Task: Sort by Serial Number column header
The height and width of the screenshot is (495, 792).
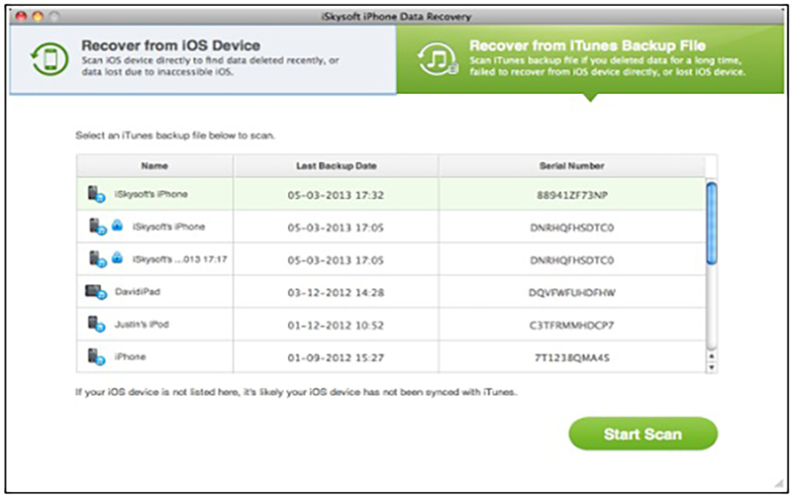Action: point(571,165)
